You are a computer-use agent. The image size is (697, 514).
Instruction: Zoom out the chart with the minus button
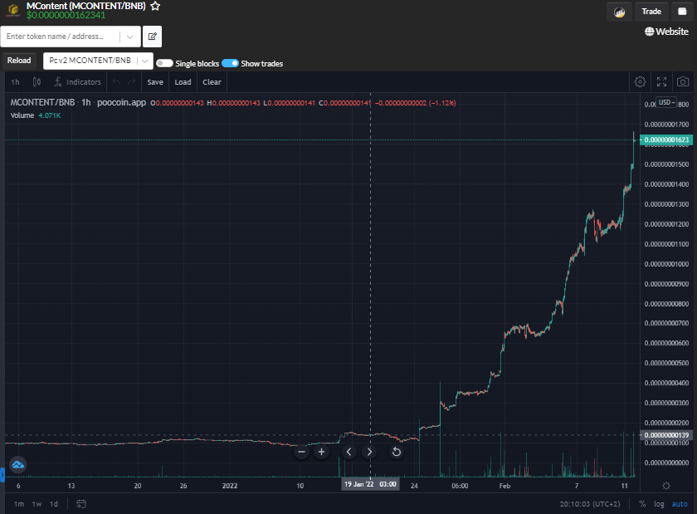click(x=301, y=453)
